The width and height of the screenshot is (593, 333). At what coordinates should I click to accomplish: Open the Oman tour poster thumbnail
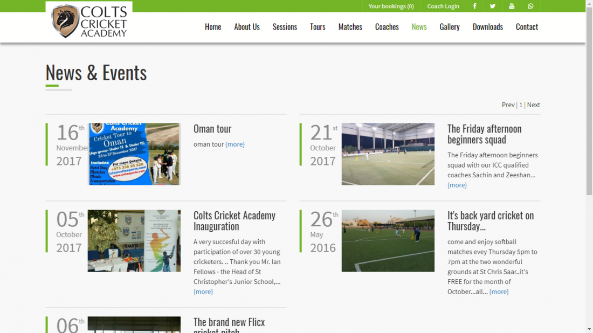[134, 154]
